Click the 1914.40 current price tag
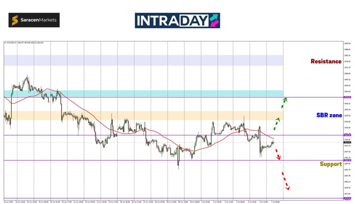355x204 pixels. pos(347,142)
